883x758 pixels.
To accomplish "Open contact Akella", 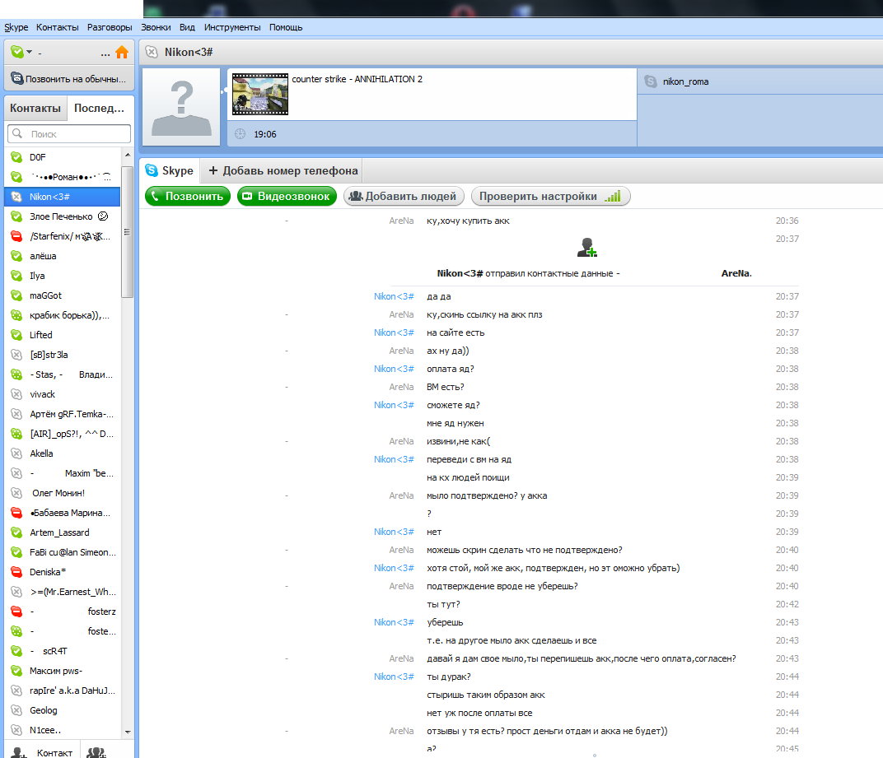I will click(62, 453).
